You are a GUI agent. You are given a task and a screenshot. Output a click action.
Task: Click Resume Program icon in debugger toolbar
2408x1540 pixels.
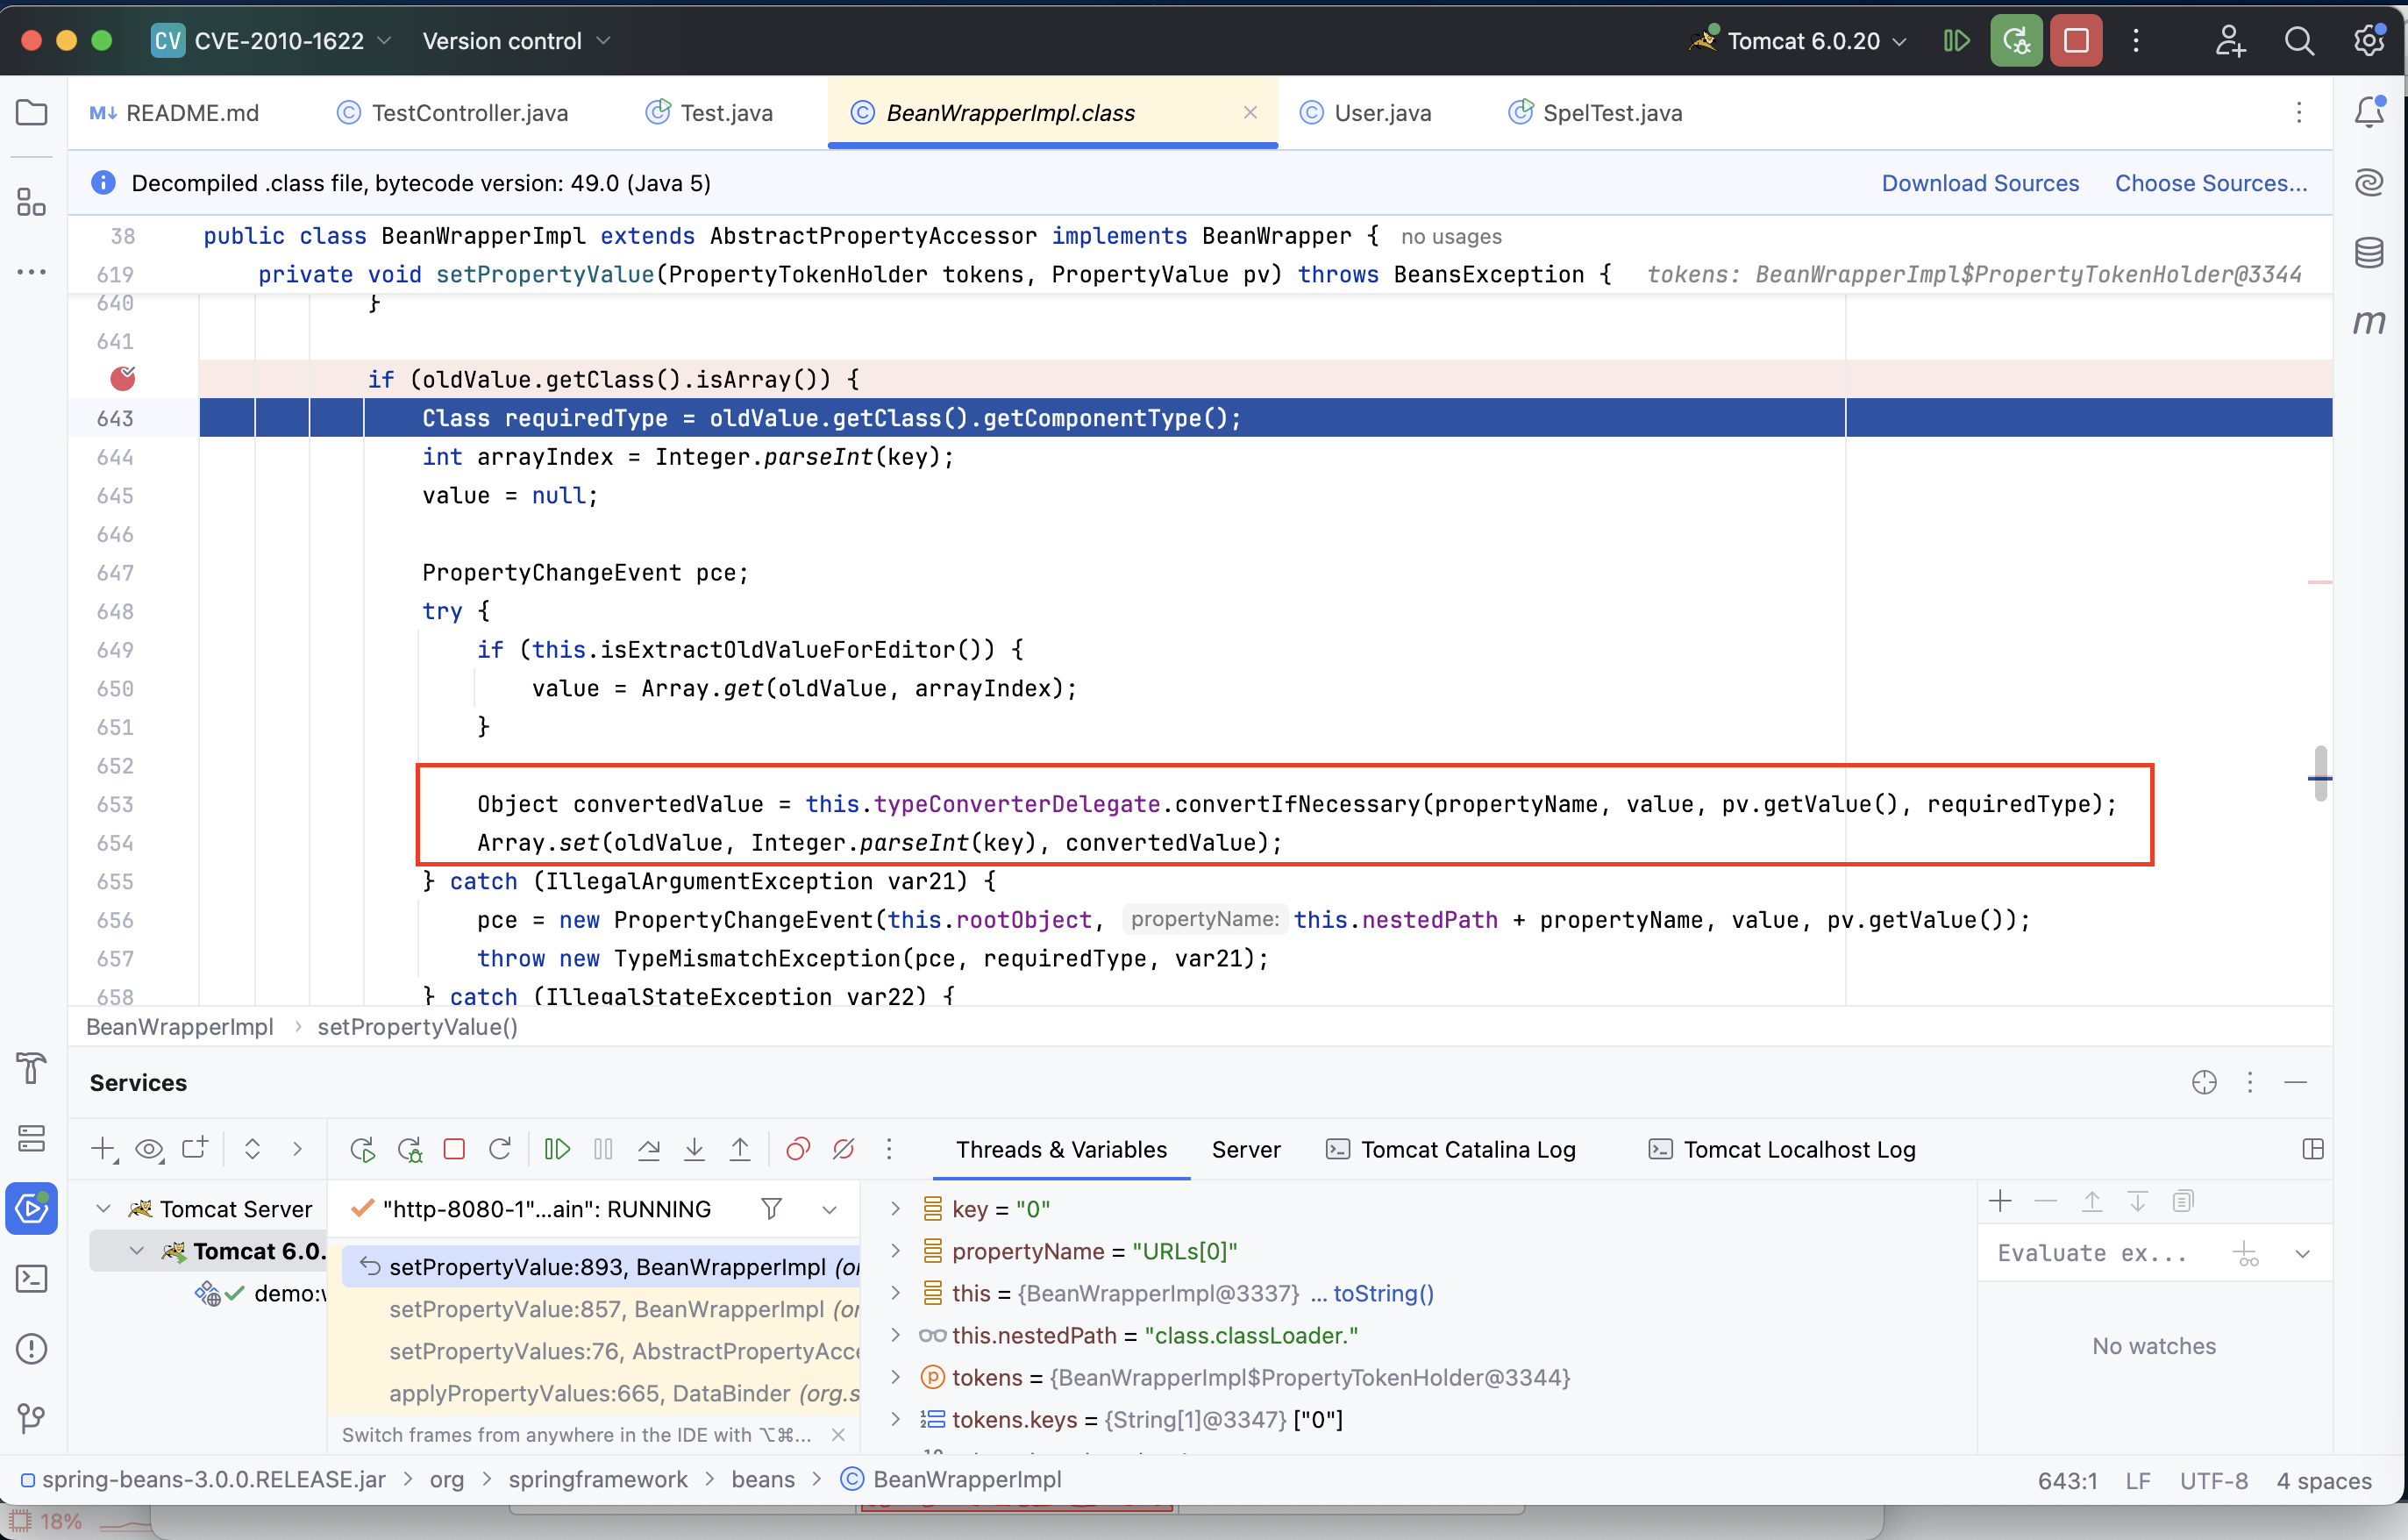coord(557,1149)
